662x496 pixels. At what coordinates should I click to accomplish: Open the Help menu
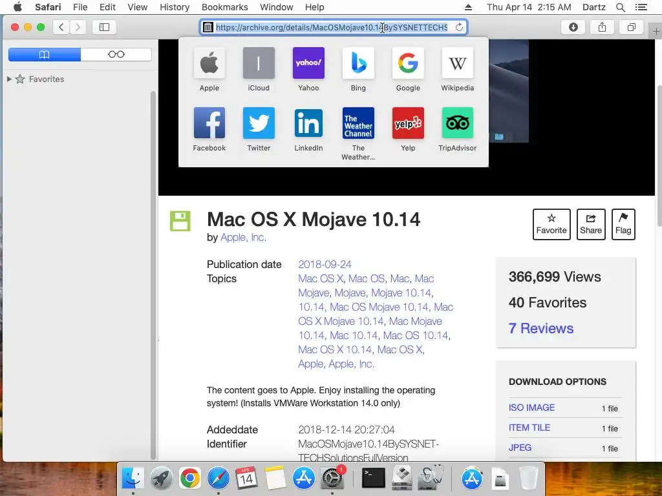pos(315,7)
